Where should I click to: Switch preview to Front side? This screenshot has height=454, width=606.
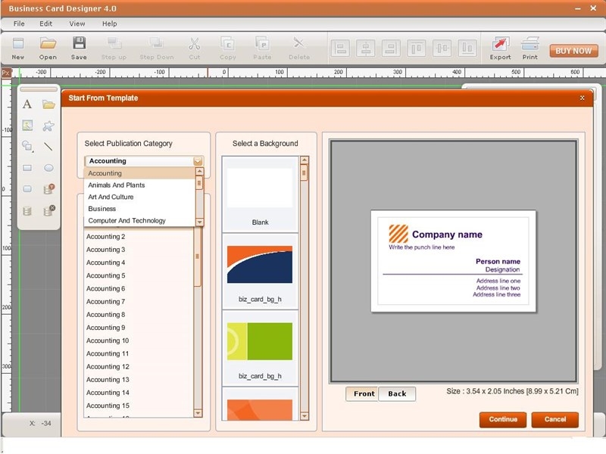(364, 393)
